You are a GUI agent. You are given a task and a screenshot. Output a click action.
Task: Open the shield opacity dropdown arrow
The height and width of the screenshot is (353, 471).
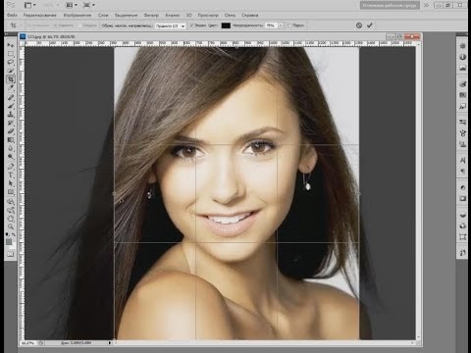(281, 25)
